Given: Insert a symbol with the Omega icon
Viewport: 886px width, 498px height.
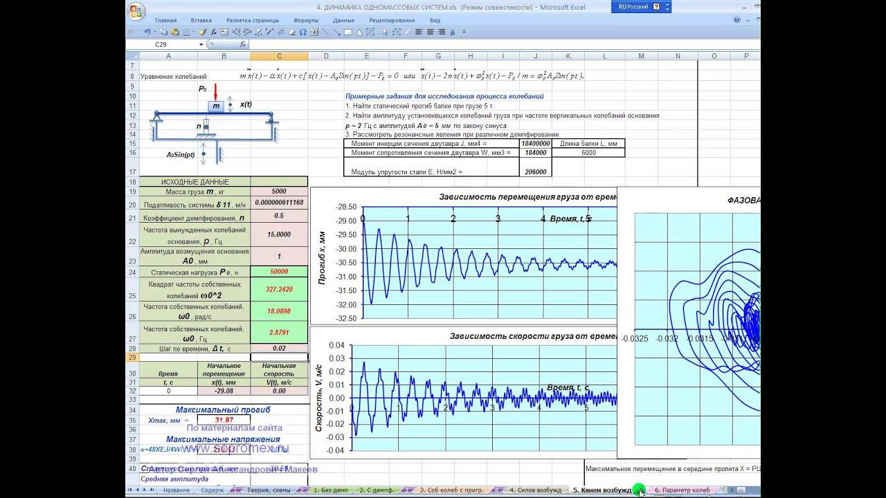Looking at the screenshot, I should 303,32.
